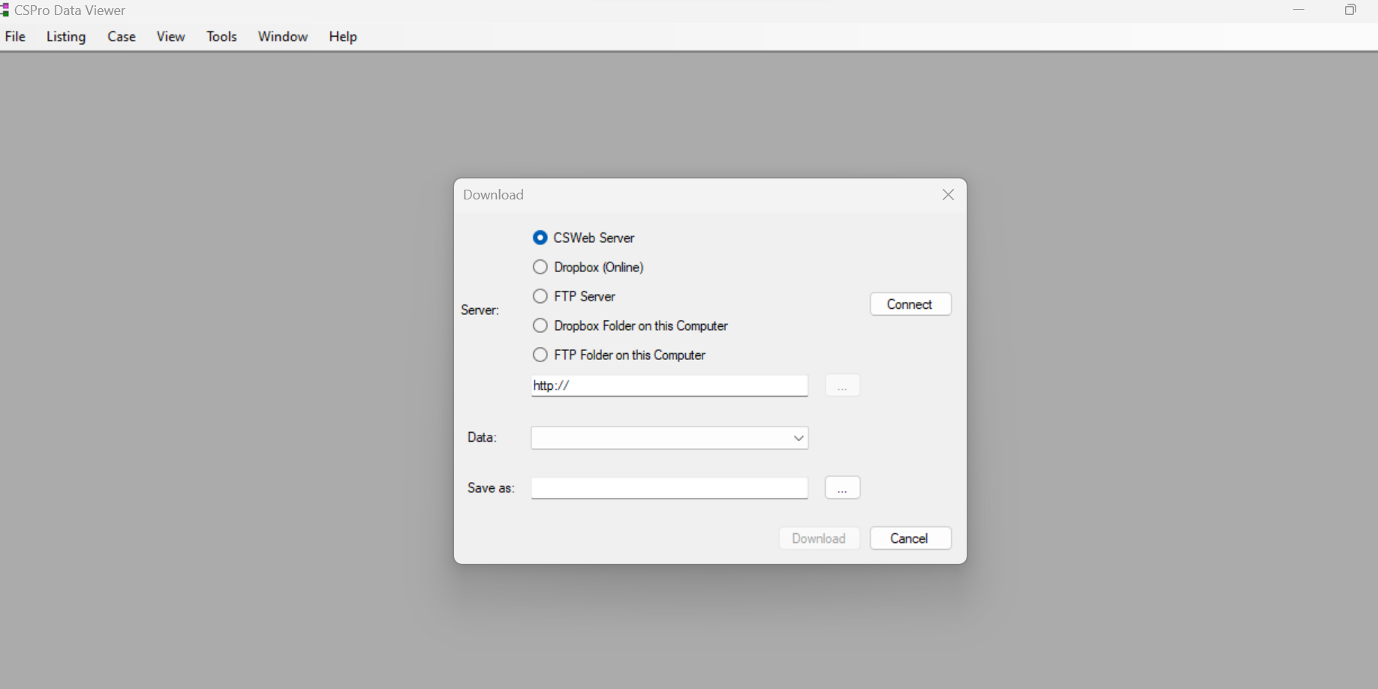1378x689 pixels.
Task: Open the Window menu
Action: [283, 37]
